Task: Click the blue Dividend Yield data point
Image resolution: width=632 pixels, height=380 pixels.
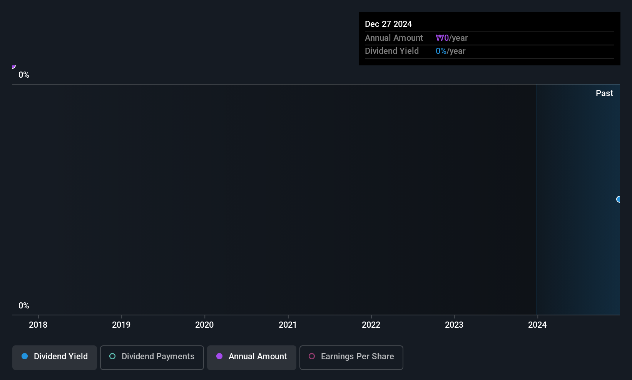Action: pos(619,199)
